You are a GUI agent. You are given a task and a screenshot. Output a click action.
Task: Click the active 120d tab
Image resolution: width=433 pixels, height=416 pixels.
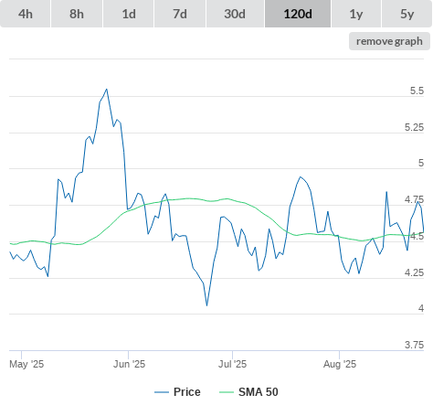click(298, 14)
